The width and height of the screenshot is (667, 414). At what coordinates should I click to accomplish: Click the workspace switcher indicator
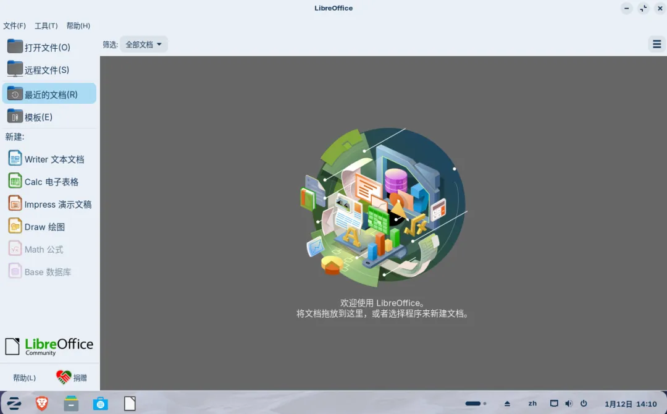pos(476,403)
